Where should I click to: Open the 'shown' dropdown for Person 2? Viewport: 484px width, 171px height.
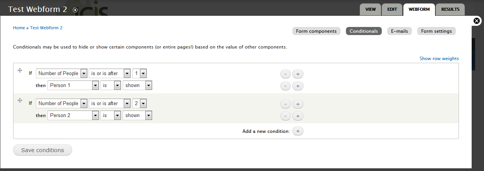[137, 115]
